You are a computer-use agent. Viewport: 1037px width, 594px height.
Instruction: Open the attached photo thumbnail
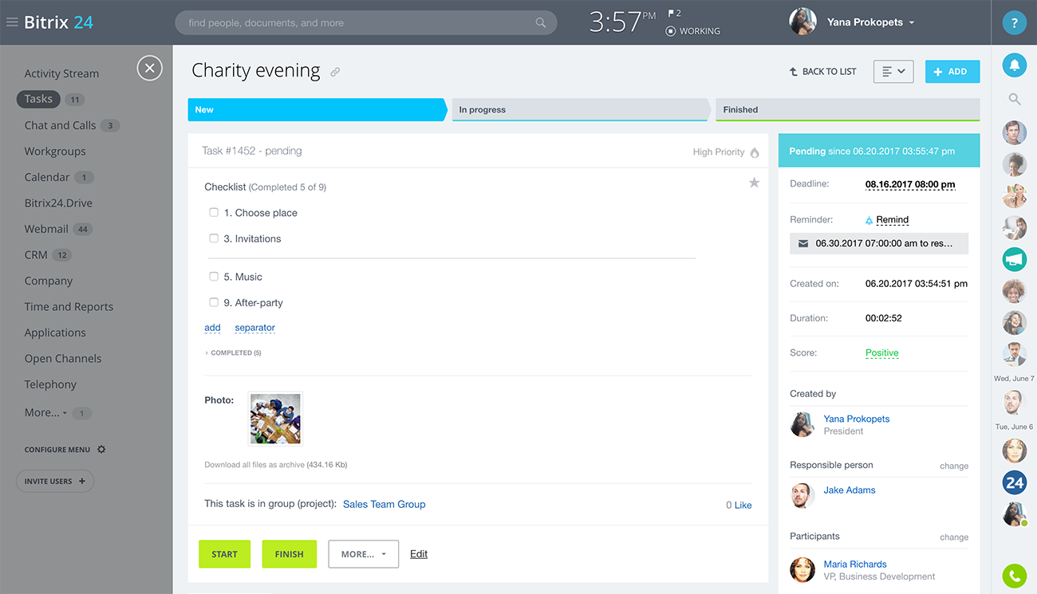[x=275, y=419]
